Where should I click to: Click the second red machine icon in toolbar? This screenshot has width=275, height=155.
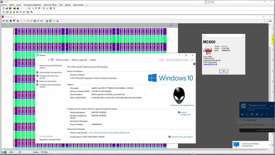[18, 8]
